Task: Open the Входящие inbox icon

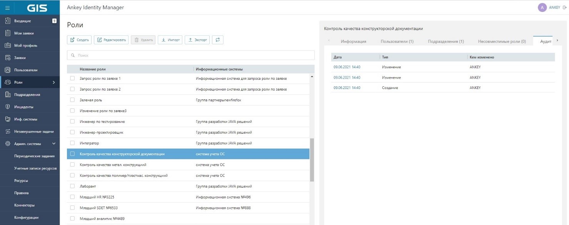Action: pos(7,21)
